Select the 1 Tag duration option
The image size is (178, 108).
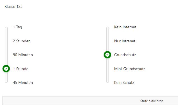[17, 27]
